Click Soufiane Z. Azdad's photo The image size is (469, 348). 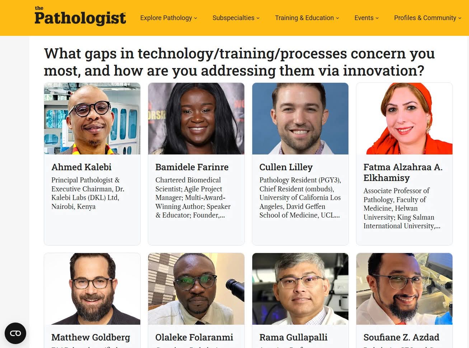point(404,289)
